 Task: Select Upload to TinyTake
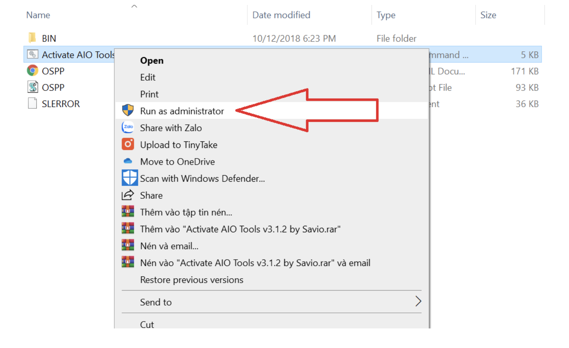179,145
